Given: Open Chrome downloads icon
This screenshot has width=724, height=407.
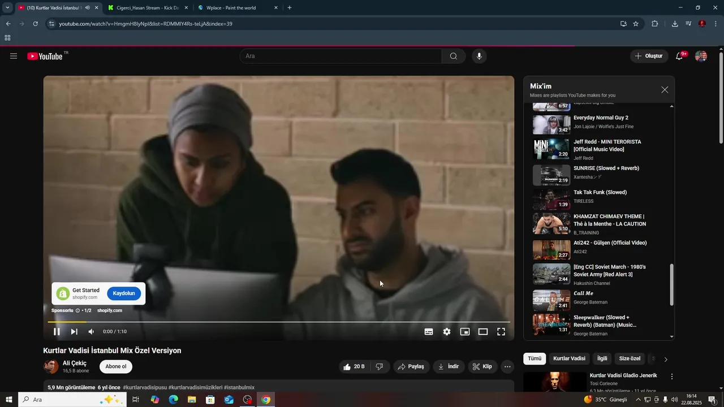Looking at the screenshot, I should (x=675, y=24).
